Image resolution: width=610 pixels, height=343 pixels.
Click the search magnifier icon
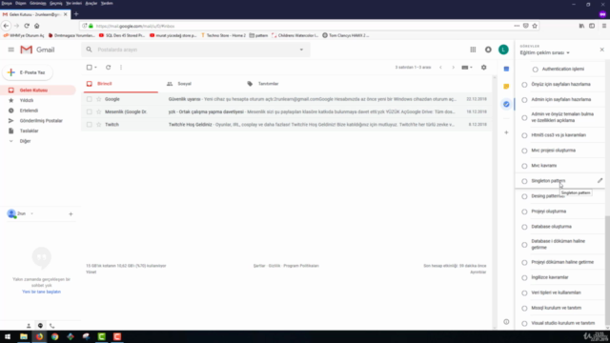89,50
